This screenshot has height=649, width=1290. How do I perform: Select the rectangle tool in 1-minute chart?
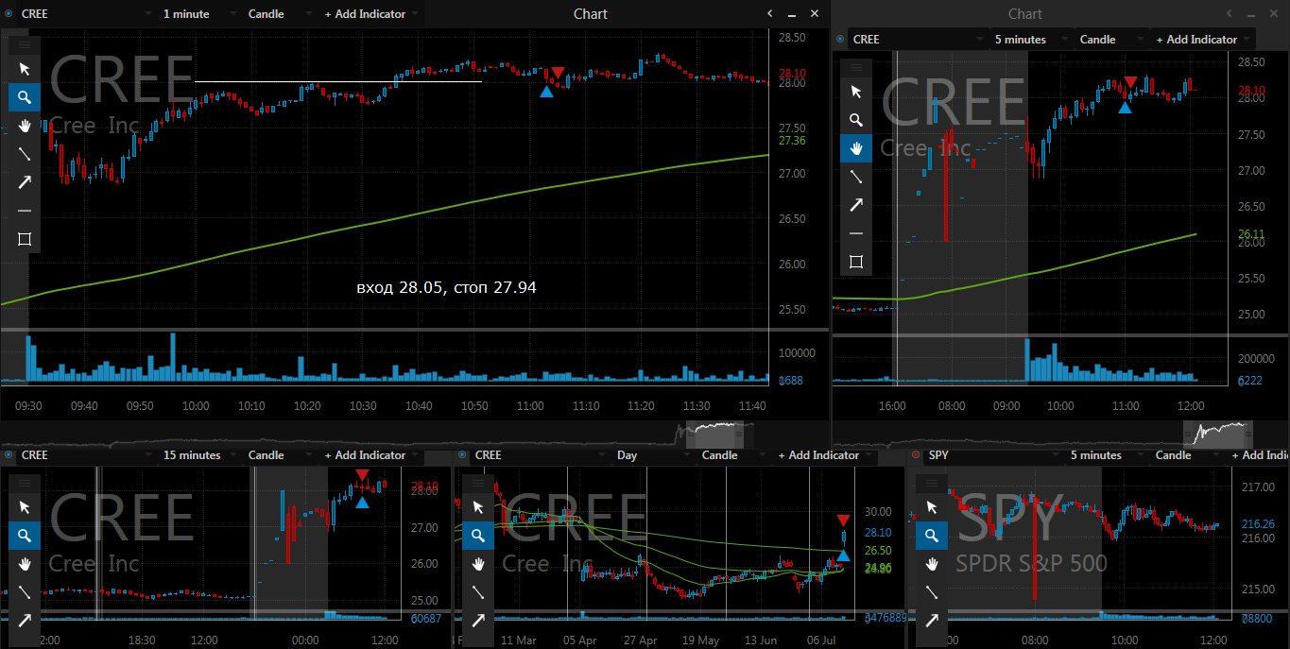pyautogui.click(x=25, y=239)
